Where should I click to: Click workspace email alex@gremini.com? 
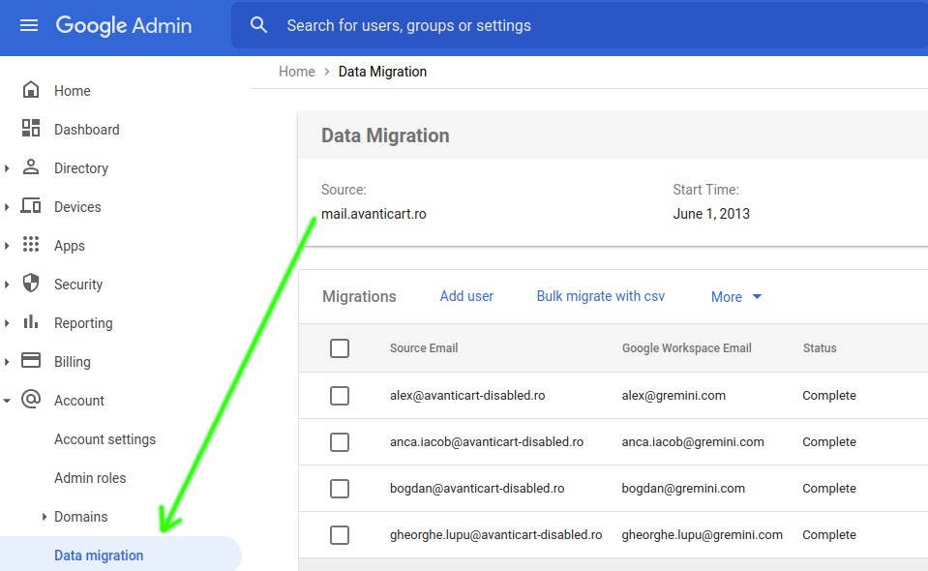[x=674, y=395]
